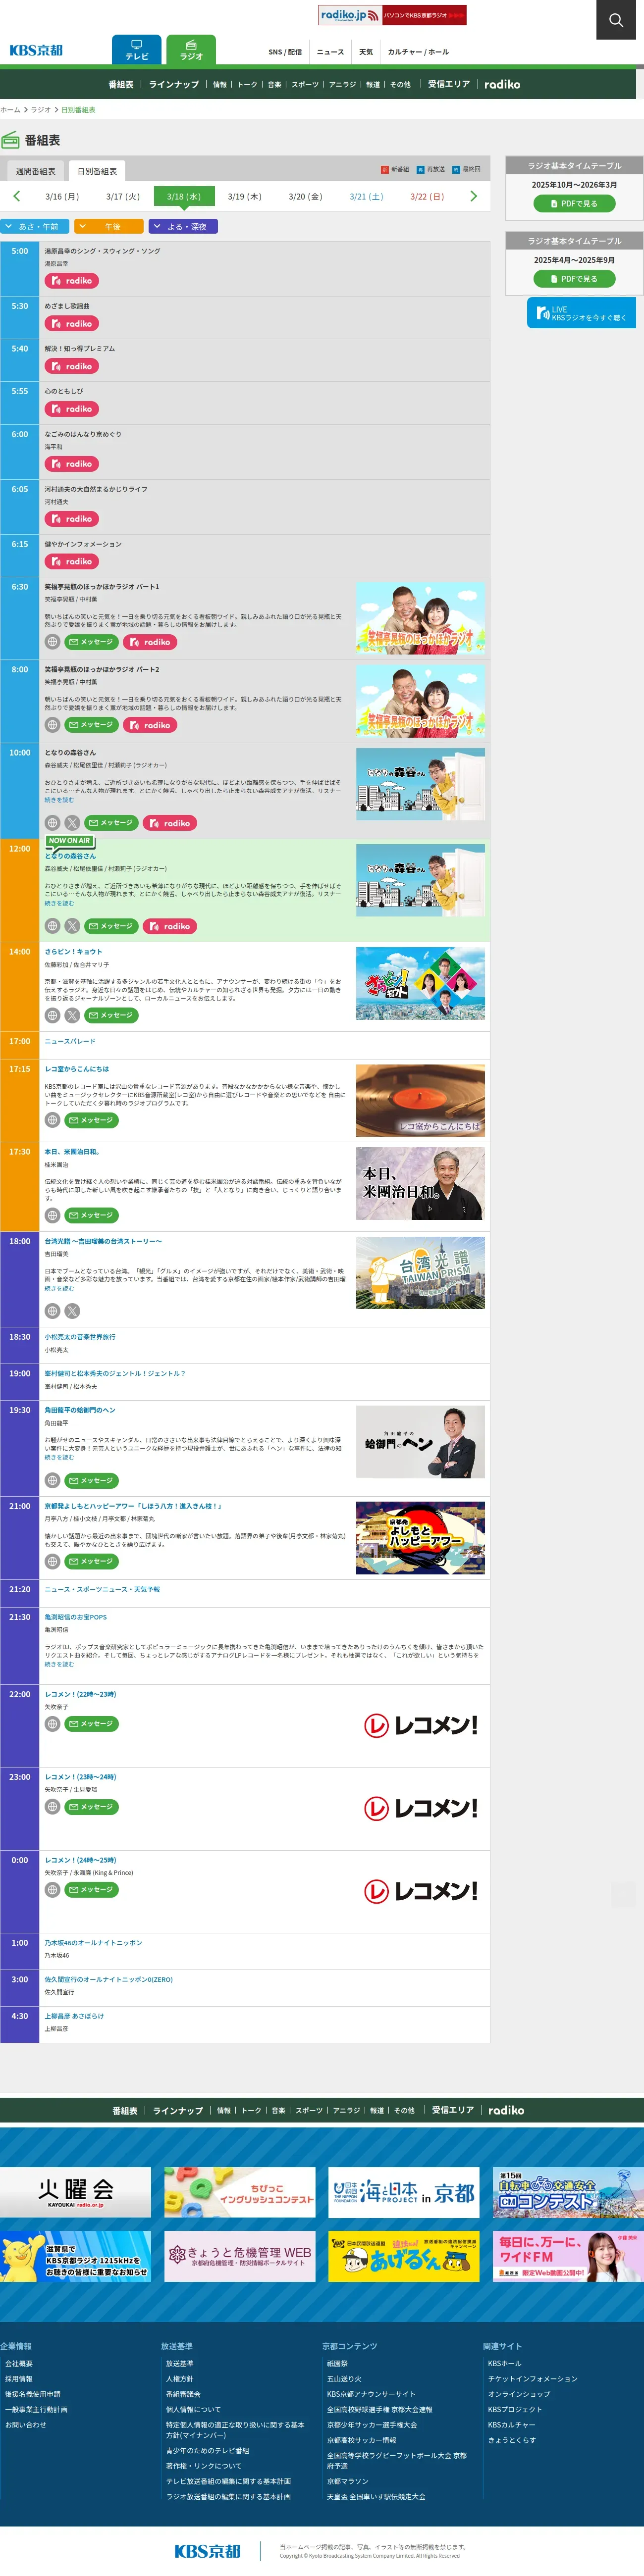Open radiko for めざまし歌謡曲 at 5:30
The height and width of the screenshot is (2576, 644).
pos(72,324)
